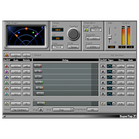Toggle the Modulation On/Off button

[x=86, y=30]
